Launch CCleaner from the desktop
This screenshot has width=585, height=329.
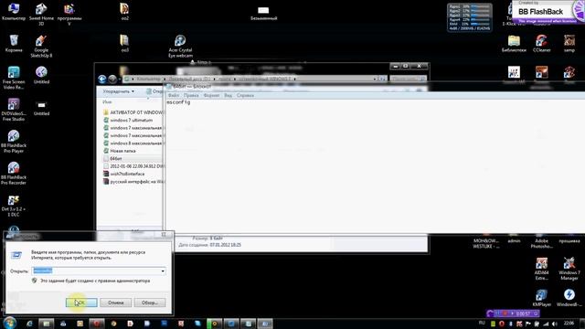[541, 43]
